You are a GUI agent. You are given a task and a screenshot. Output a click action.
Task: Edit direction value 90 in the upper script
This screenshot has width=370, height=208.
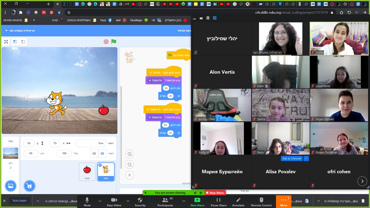(166, 88)
